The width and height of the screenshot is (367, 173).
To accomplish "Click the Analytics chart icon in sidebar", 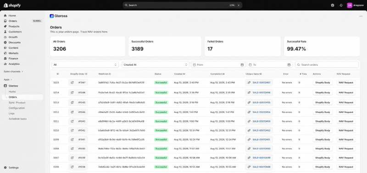I will pos(6,64).
